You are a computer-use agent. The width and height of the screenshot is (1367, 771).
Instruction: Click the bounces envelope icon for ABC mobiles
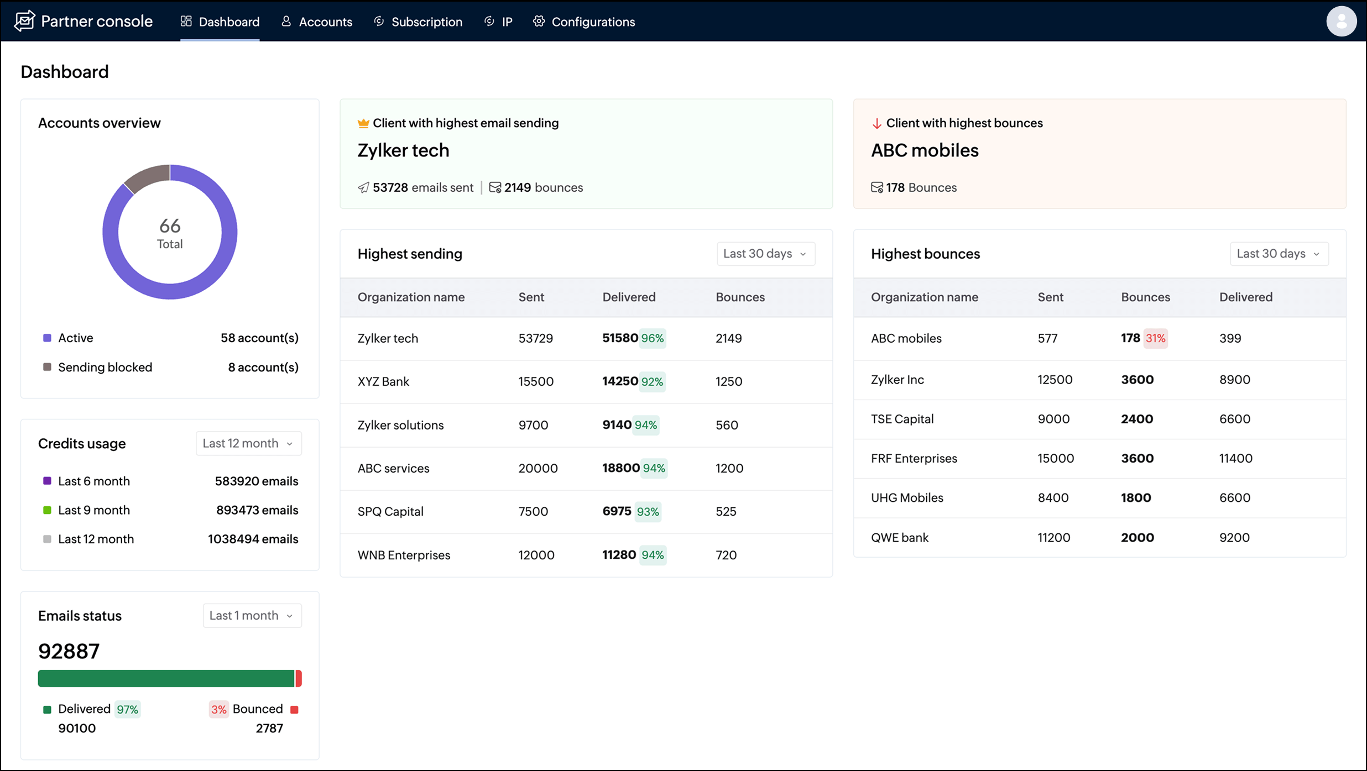876,187
